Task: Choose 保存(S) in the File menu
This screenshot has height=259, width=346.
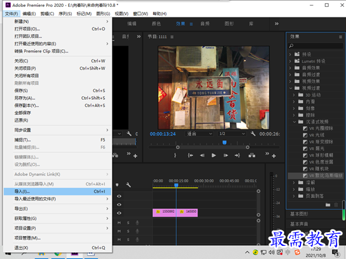Action: pos(57,90)
